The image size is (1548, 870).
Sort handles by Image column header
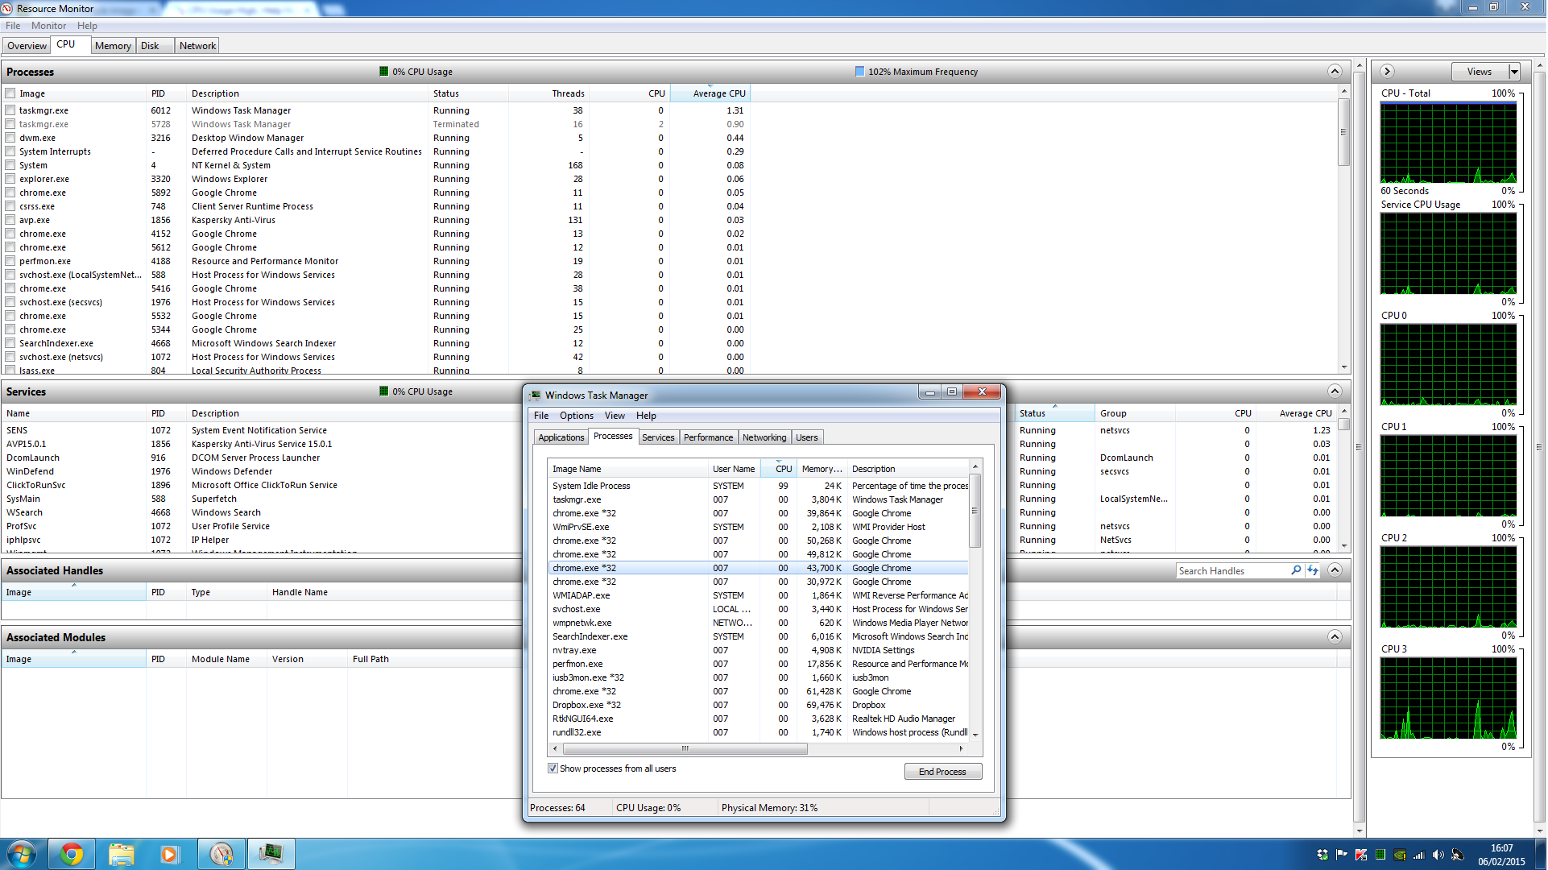point(73,592)
